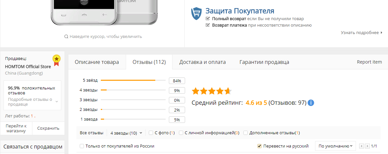Enable the С фото filter checkbox
This screenshot has height=154, width=388.
pos(151,133)
